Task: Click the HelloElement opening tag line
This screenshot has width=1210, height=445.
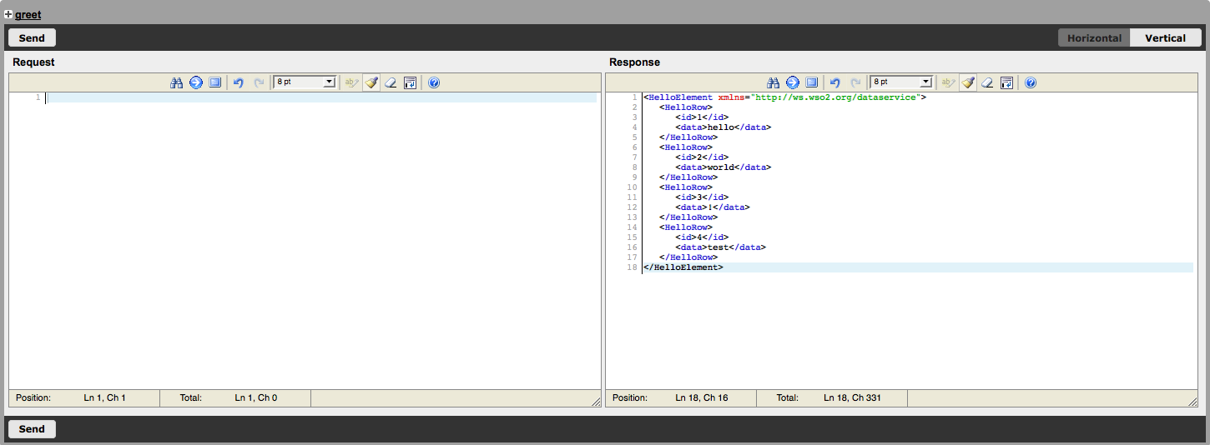Action: [784, 97]
